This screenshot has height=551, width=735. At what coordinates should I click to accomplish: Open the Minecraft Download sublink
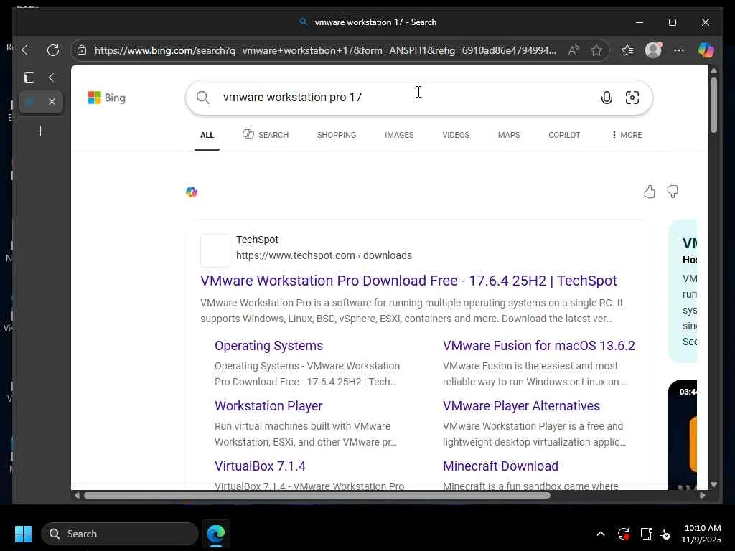click(500, 466)
